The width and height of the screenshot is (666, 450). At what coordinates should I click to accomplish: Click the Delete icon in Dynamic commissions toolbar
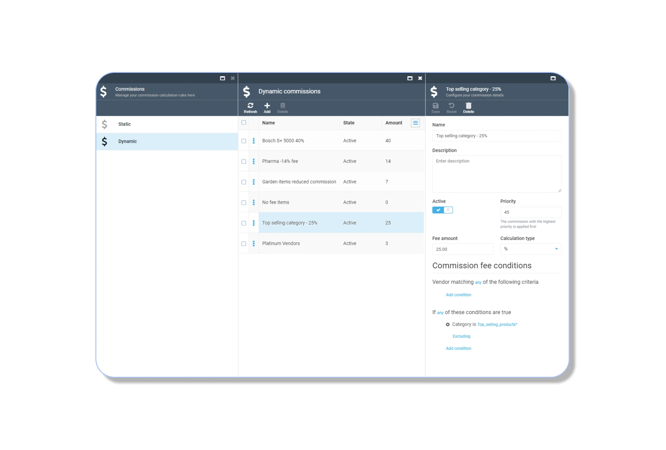(x=283, y=108)
